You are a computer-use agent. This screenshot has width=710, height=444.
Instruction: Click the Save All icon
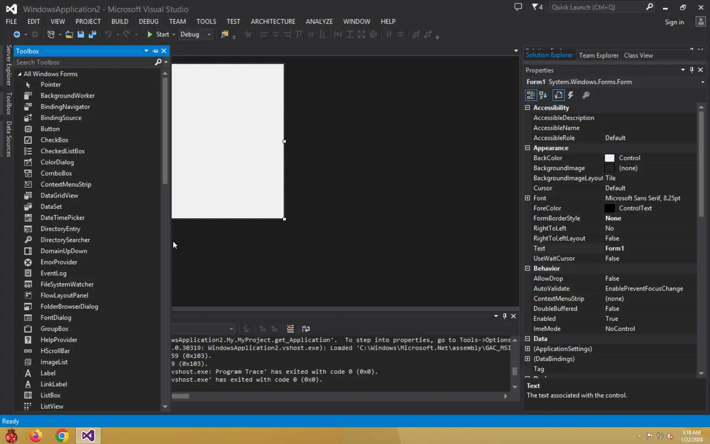(93, 35)
